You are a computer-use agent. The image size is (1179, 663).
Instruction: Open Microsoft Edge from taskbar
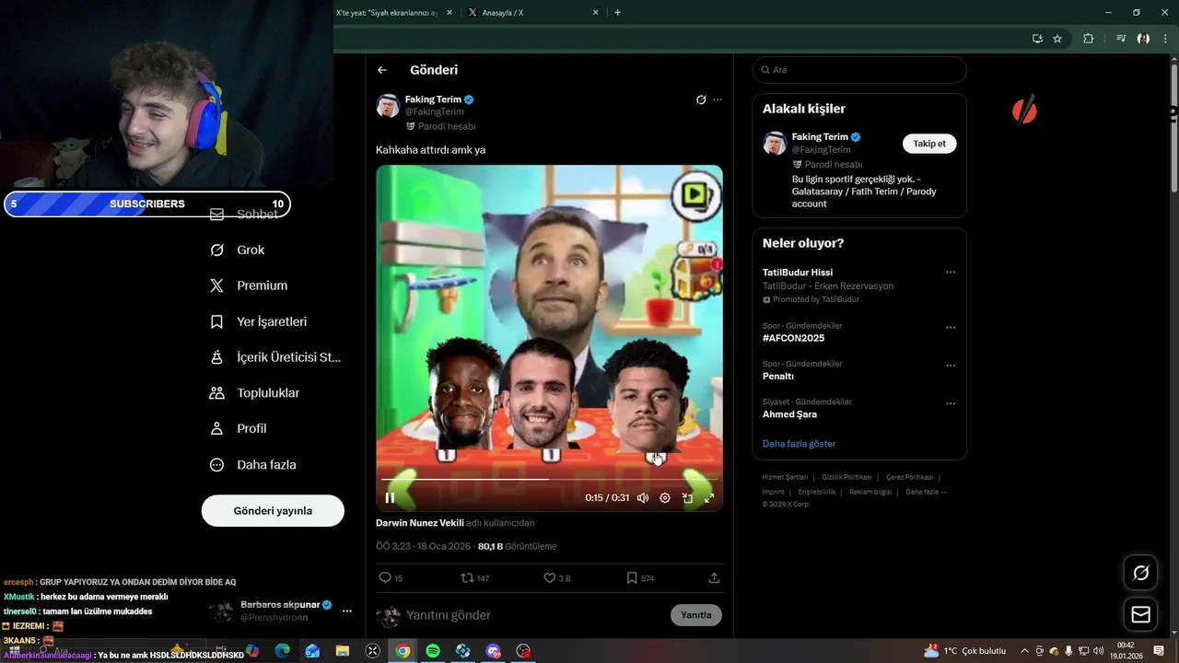[x=282, y=651]
